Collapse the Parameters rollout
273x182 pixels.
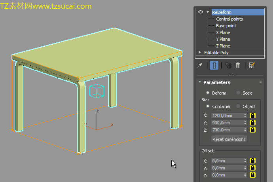click(200, 82)
